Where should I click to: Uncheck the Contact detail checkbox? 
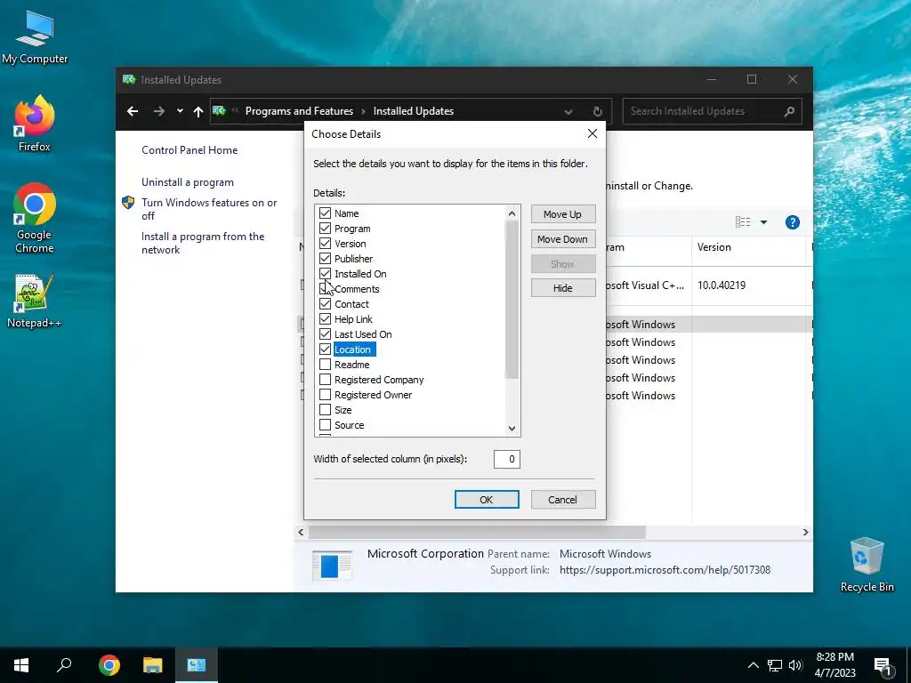pos(326,304)
